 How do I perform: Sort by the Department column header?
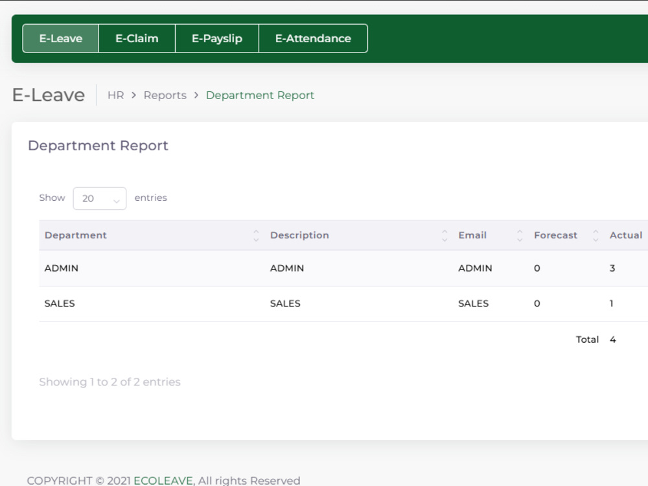[76, 235]
